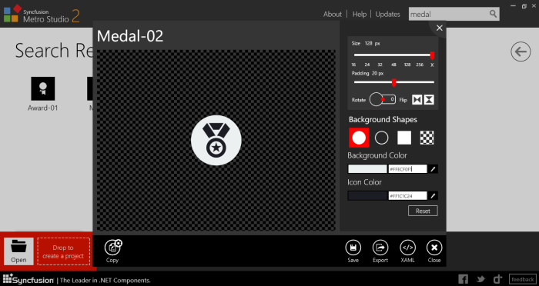Click the Metro Studio 2 logo
Image resolution: width=539 pixels, height=286 pixels.
tap(42, 14)
